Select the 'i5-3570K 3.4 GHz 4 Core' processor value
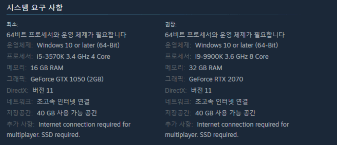The image size is (337, 145). [73, 57]
